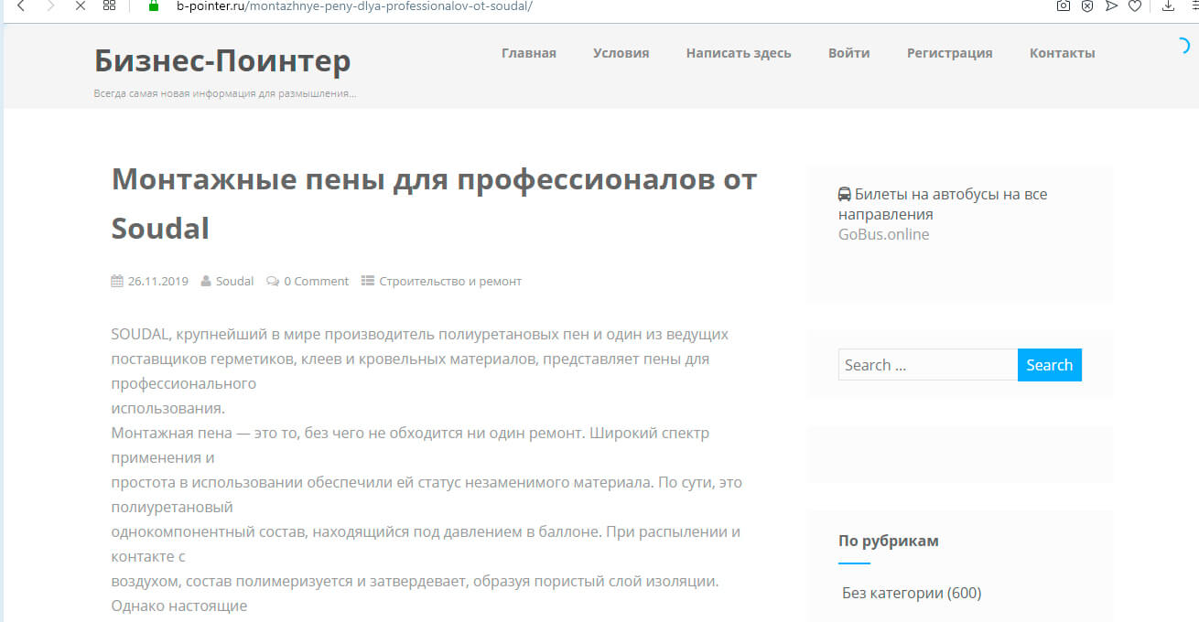This screenshot has height=622, width=1199.
Task: Open the Контакты menu item
Action: pos(1062,53)
